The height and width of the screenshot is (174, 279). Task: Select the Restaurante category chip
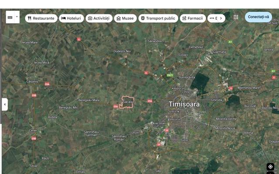[41, 18]
